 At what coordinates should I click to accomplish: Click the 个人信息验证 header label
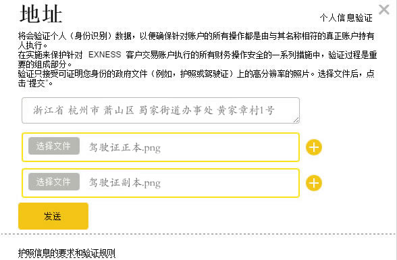[x=346, y=18]
